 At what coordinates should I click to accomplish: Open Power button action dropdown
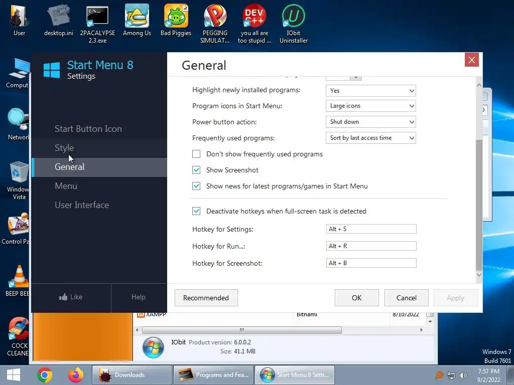pyautogui.click(x=371, y=122)
